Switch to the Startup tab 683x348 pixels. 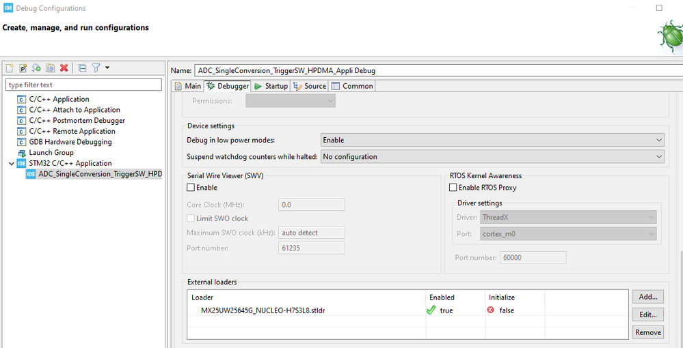tap(271, 86)
